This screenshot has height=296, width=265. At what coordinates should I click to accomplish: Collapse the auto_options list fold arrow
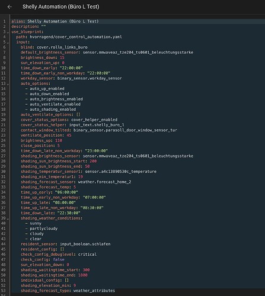8,84
